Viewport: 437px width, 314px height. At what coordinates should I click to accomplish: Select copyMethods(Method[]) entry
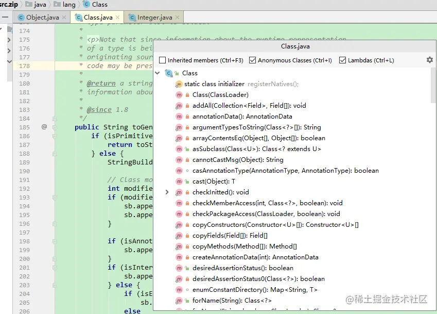tap(244, 247)
